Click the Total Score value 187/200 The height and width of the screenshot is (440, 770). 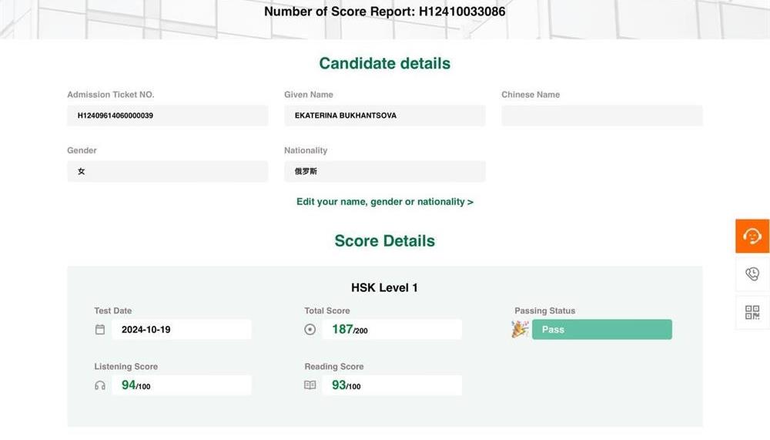(391, 329)
